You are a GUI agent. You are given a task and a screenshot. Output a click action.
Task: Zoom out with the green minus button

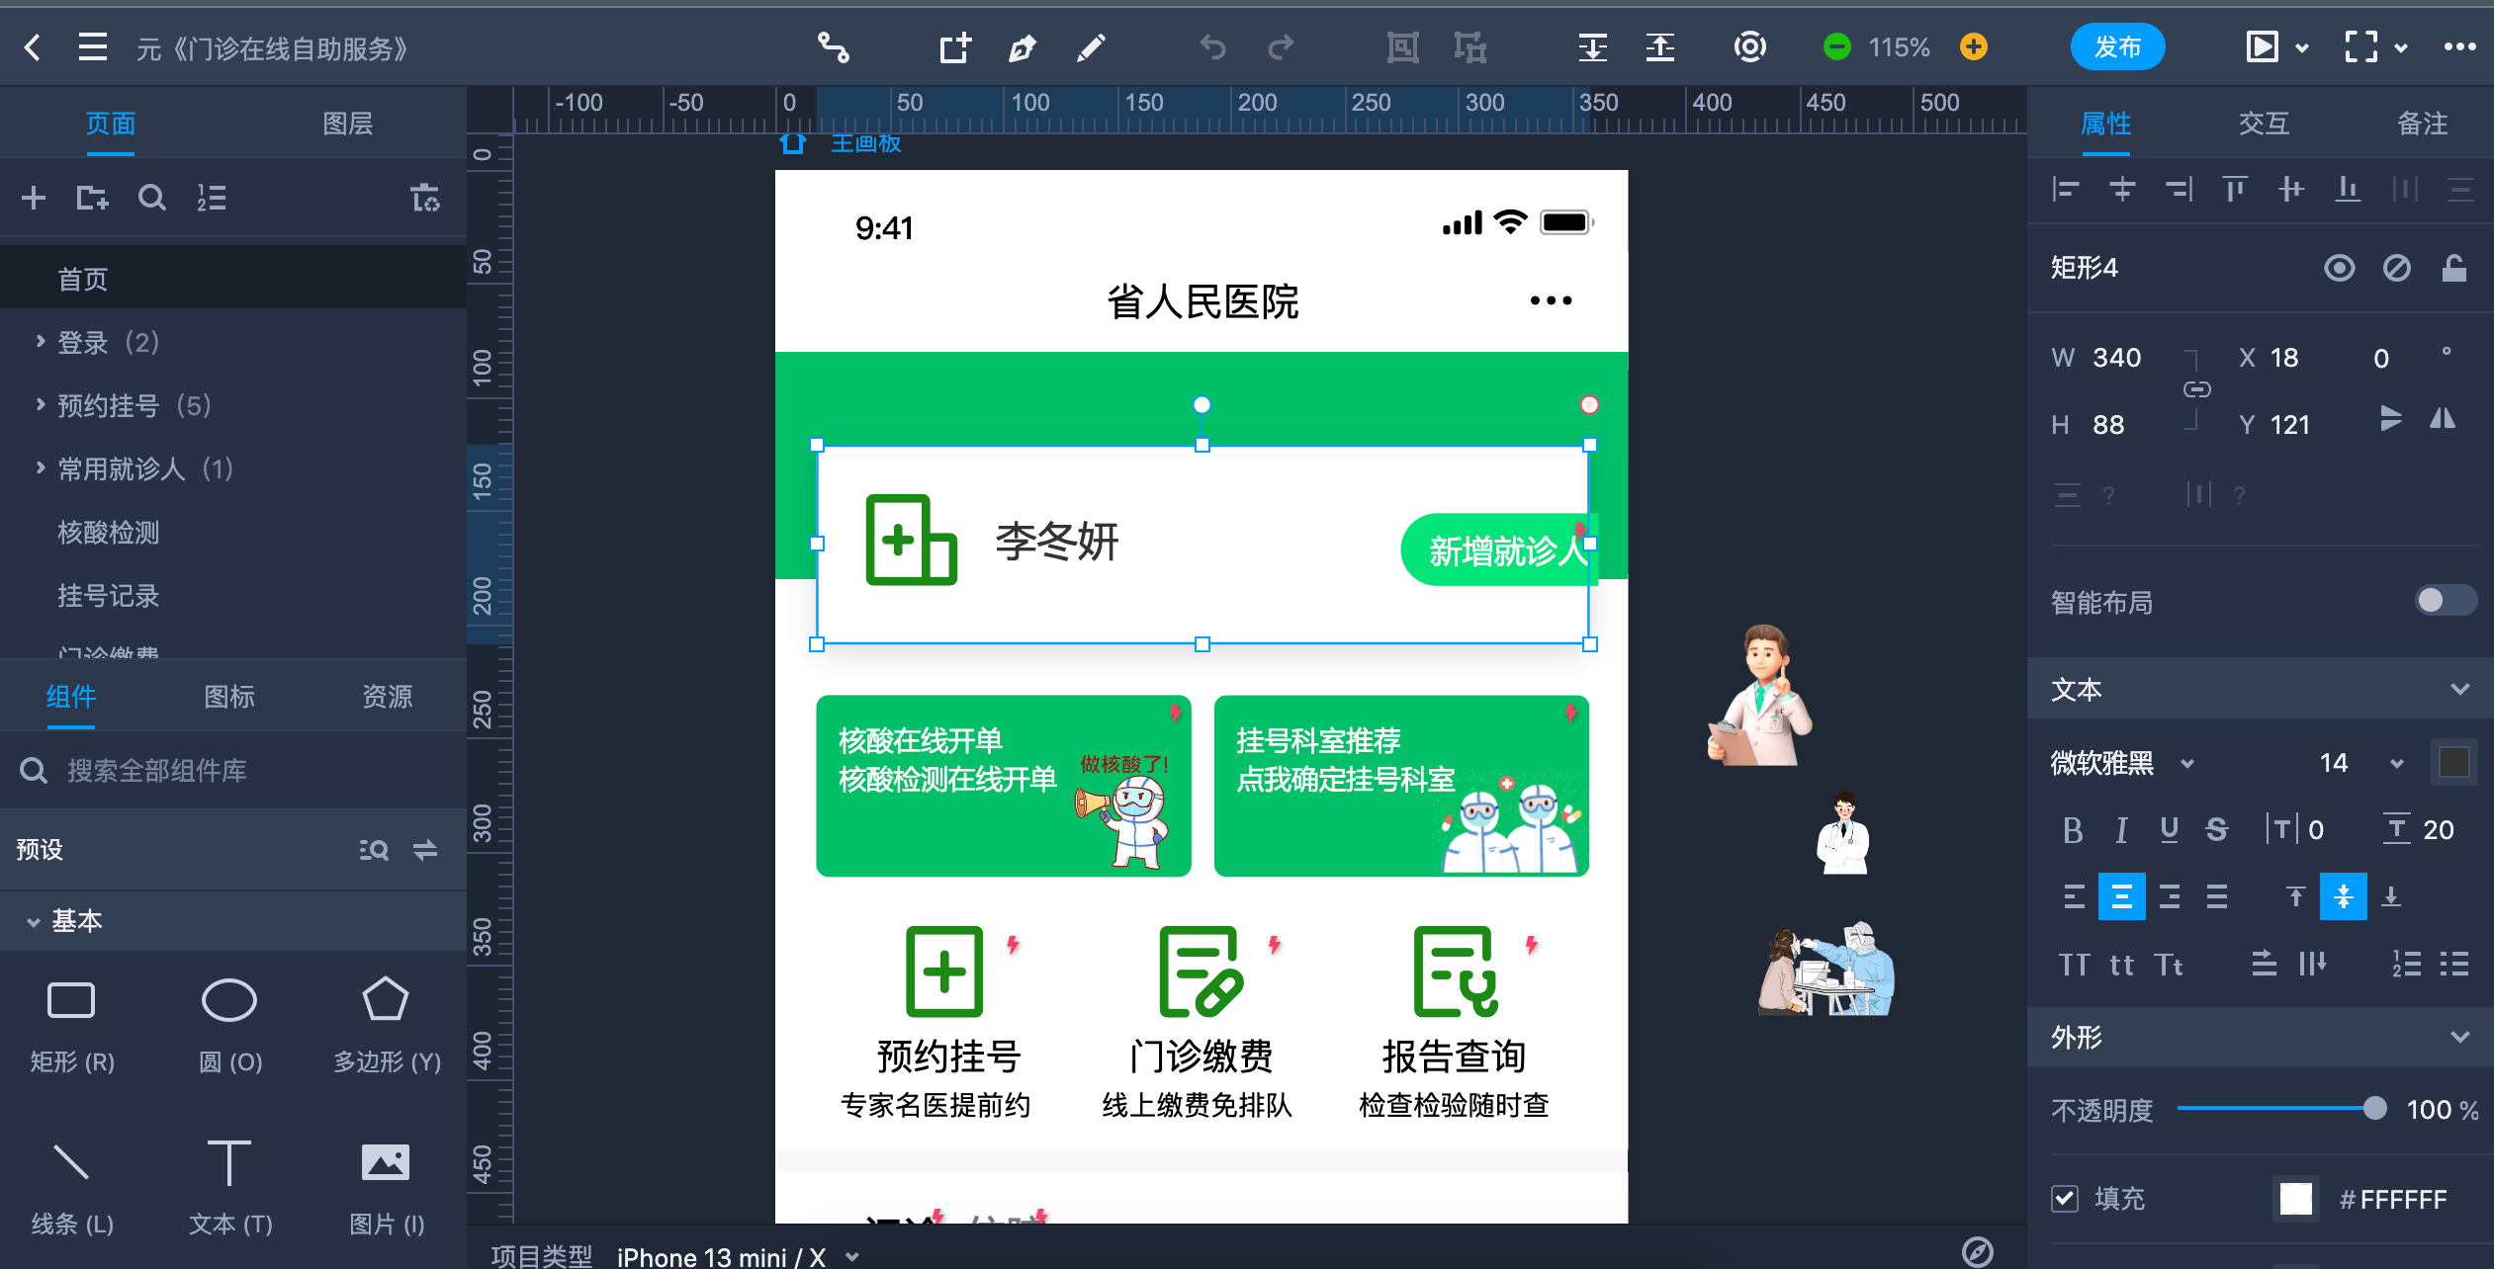coord(1836,46)
